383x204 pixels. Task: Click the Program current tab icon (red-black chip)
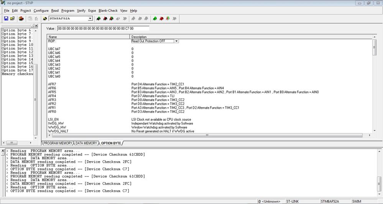(x=105, y=18)
